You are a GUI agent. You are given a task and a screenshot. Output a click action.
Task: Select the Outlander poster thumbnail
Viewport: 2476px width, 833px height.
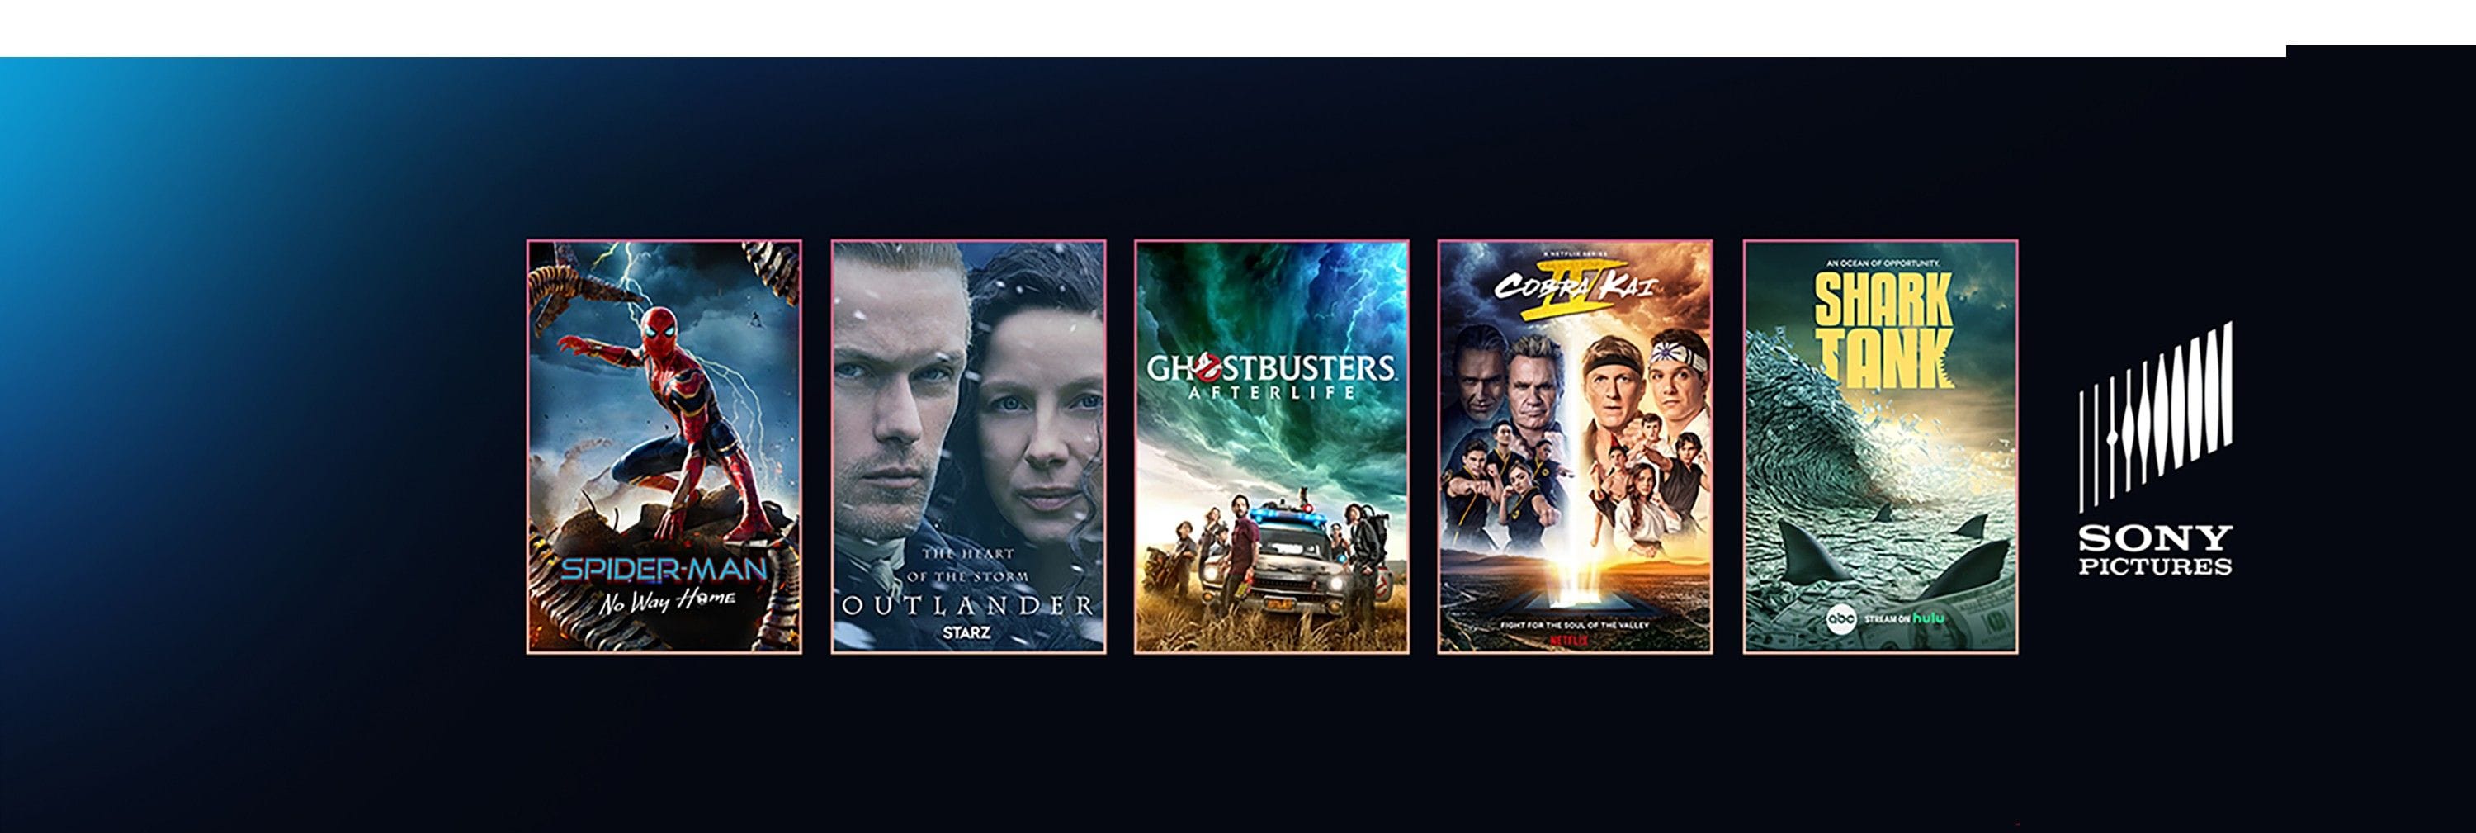point(968,447)
